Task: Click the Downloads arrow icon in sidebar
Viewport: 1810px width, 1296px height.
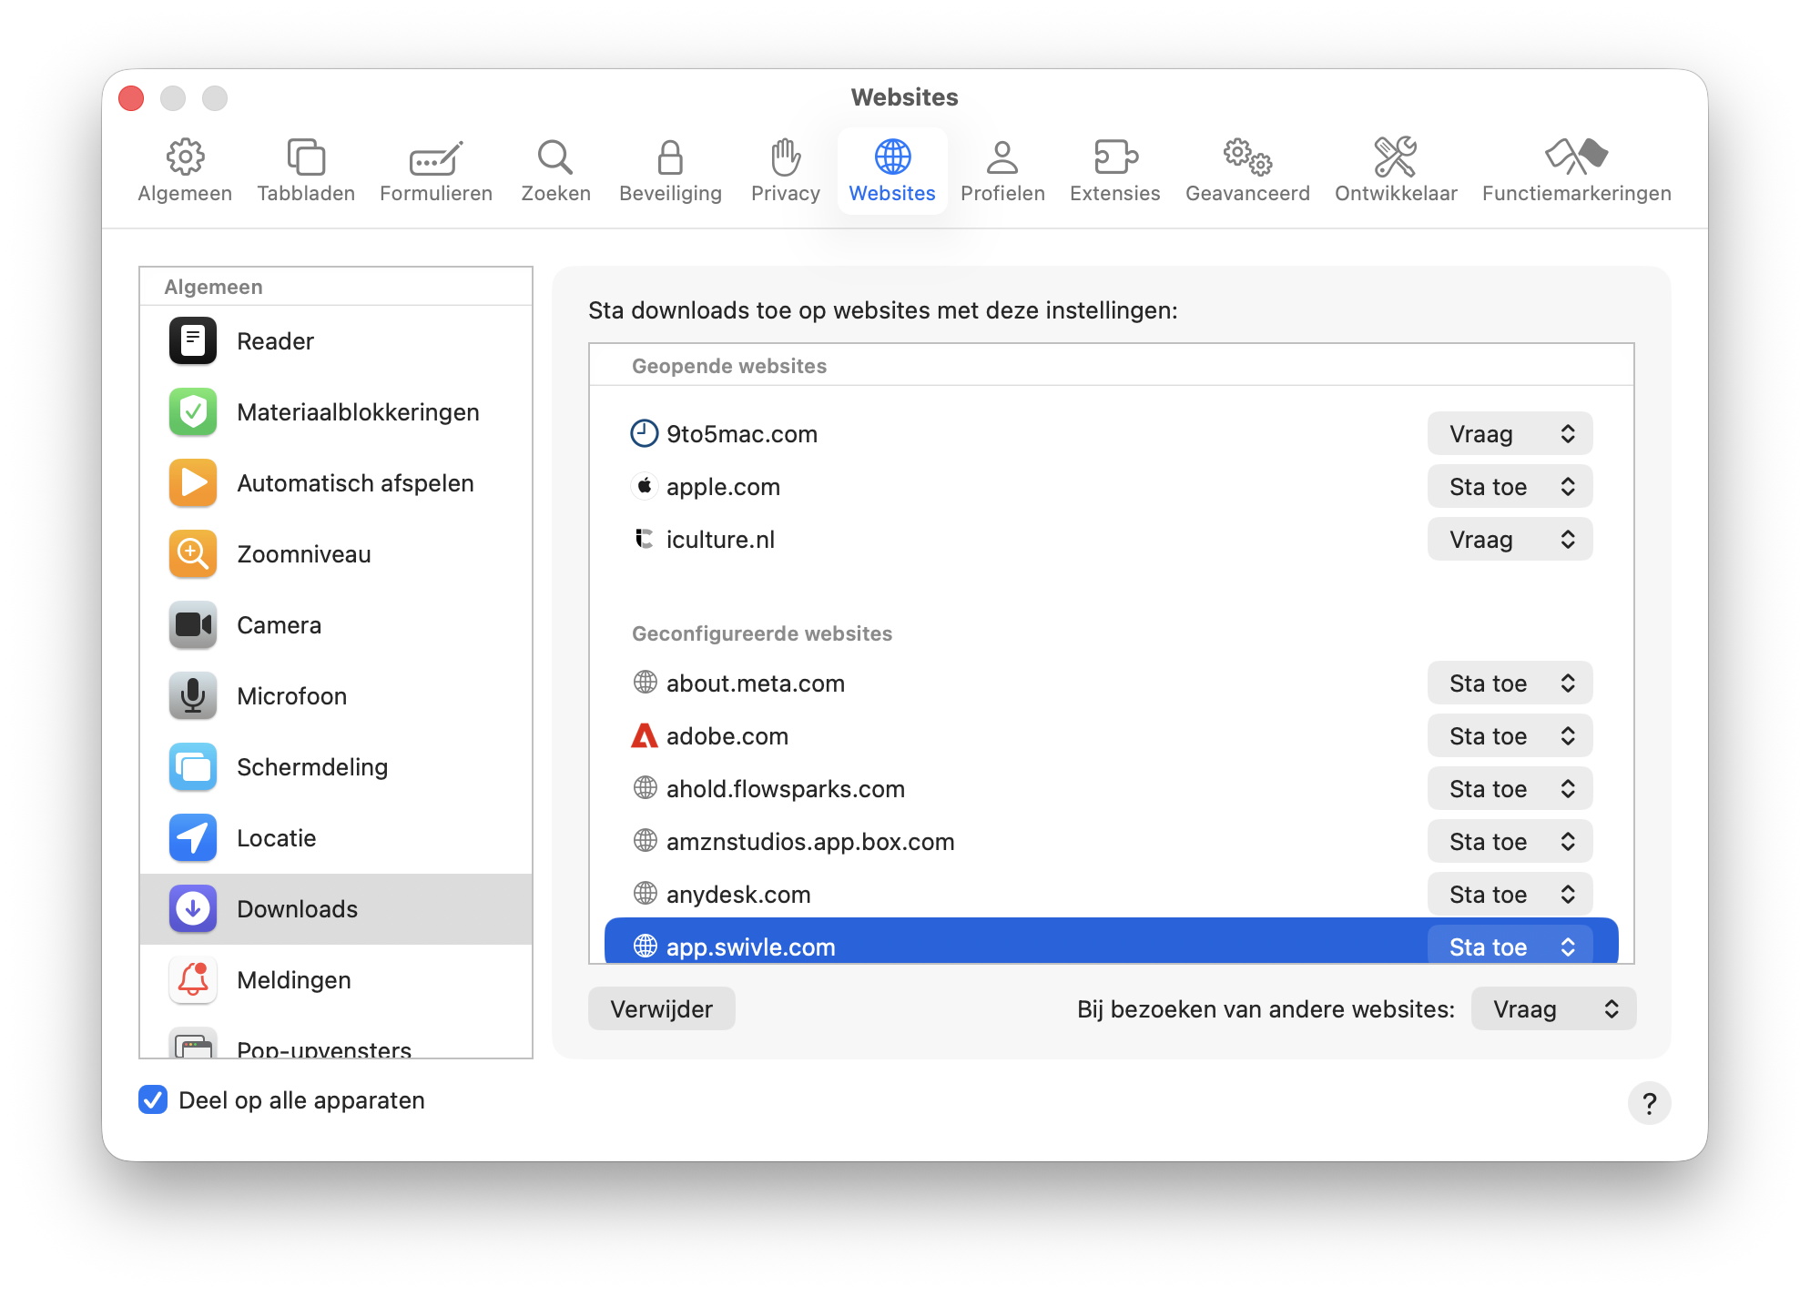Action: click(193, 909)
